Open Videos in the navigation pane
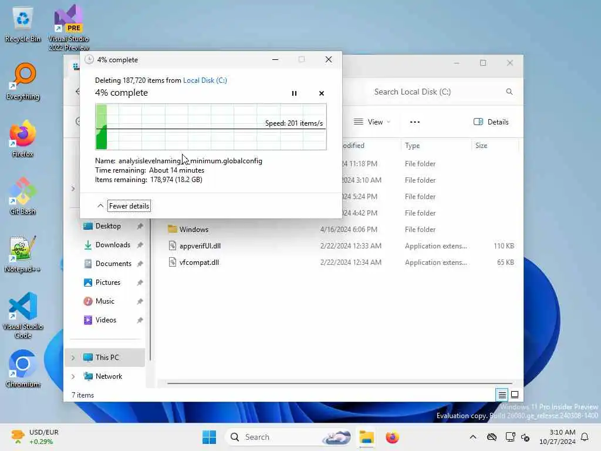The image size is (601, 451). coord(106,320)
